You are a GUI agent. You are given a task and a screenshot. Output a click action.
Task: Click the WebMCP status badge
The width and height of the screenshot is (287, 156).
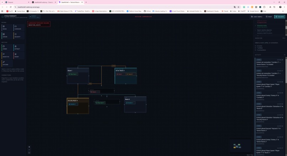(35, 17)
